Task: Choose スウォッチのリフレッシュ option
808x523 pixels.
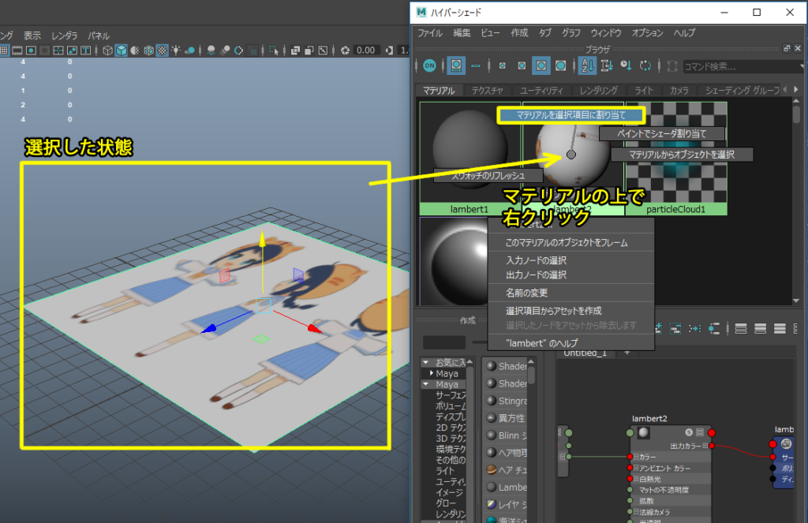Action: 488,176
